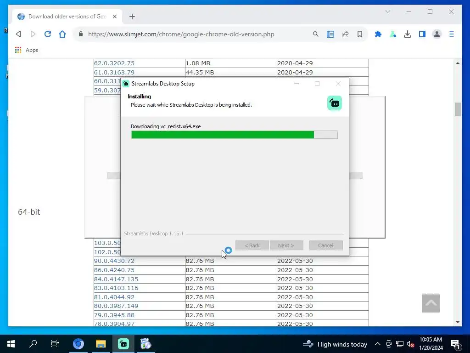Image resolution: width=470 pixels, height=353 pixels.
Task: Click the 64-bit heading text
Action: (x=29, y=212)
